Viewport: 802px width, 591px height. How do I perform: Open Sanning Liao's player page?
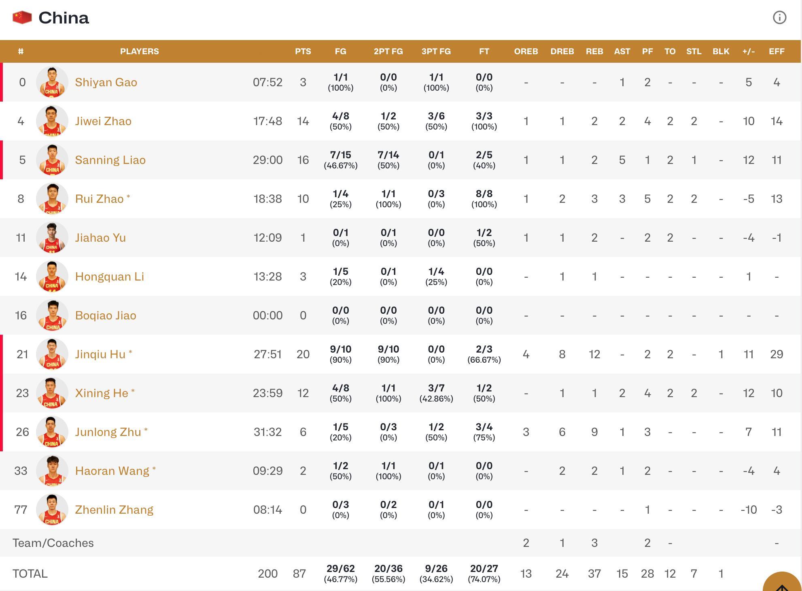[110, 160]
